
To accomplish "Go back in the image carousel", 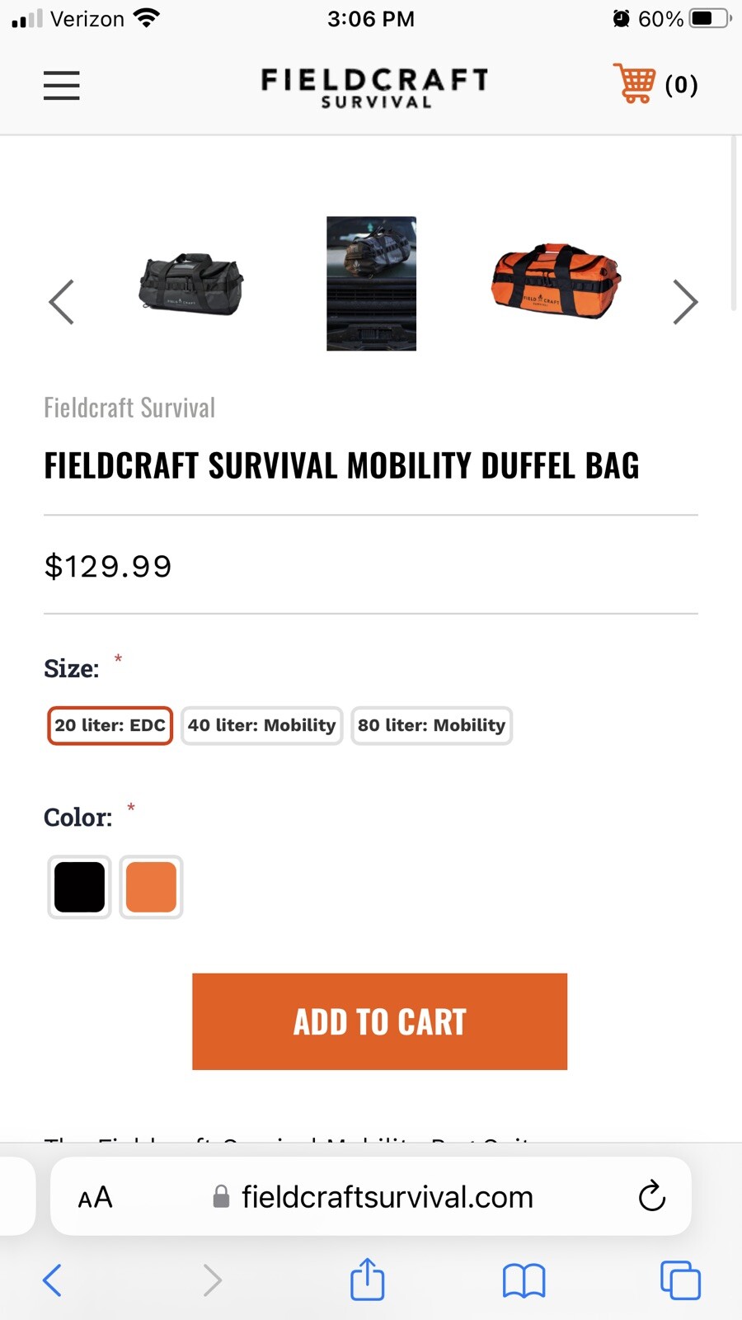I will tap(61, 302).
